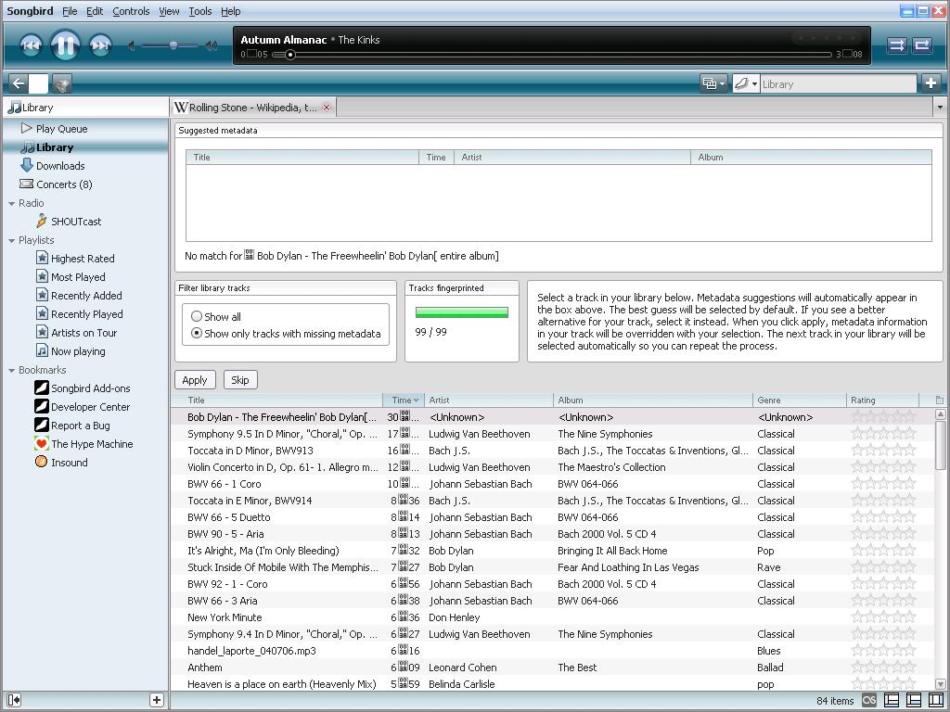Sort tracks by Time column
This screenshot has height=712, width=950.
point(404,400)
